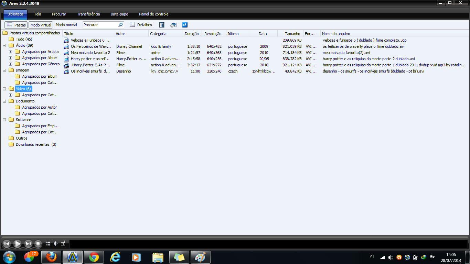Sort list by Duração column header
This screenshot has width=470, height=264.
point(193,34)
